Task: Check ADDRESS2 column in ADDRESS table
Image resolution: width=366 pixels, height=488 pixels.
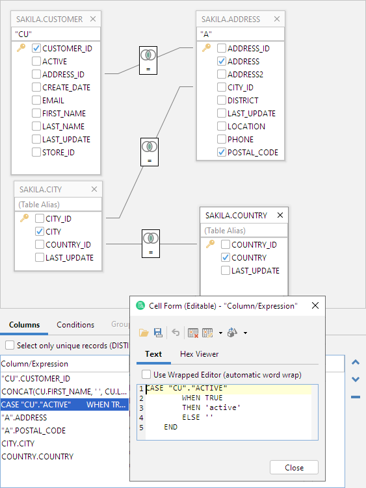Action: click(x=222, y=74)
